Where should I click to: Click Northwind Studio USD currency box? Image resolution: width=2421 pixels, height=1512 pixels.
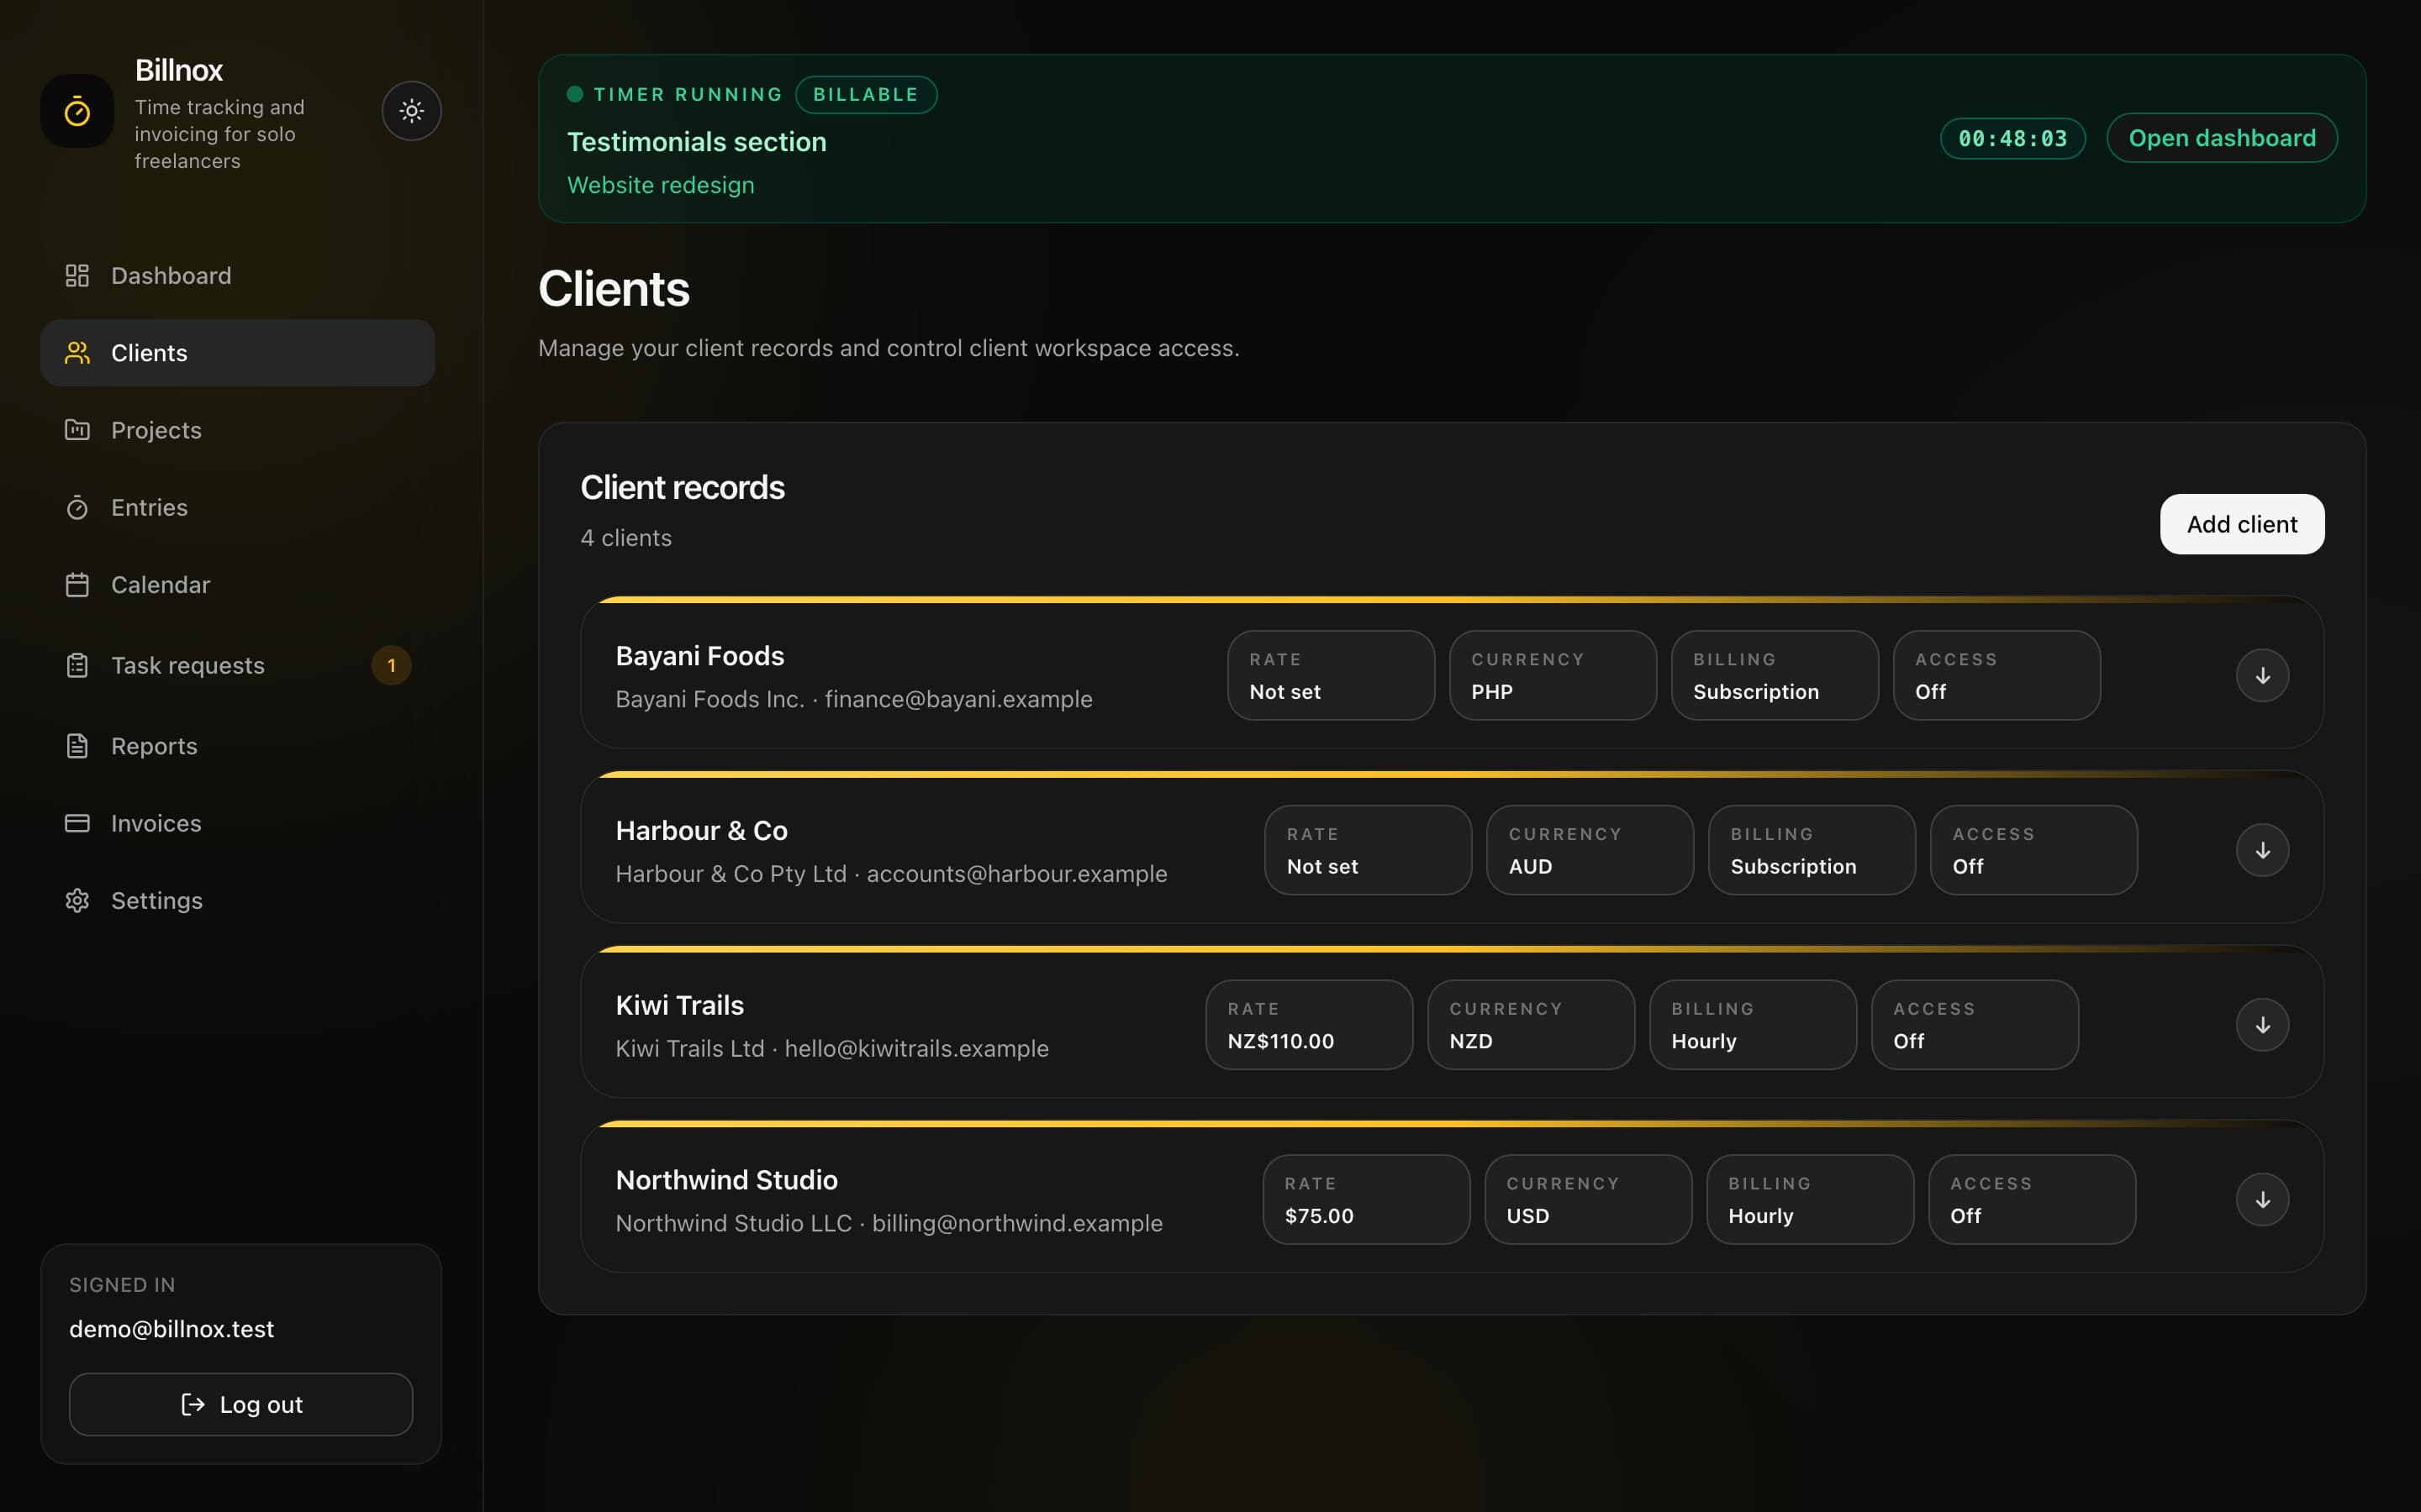1589,1200
